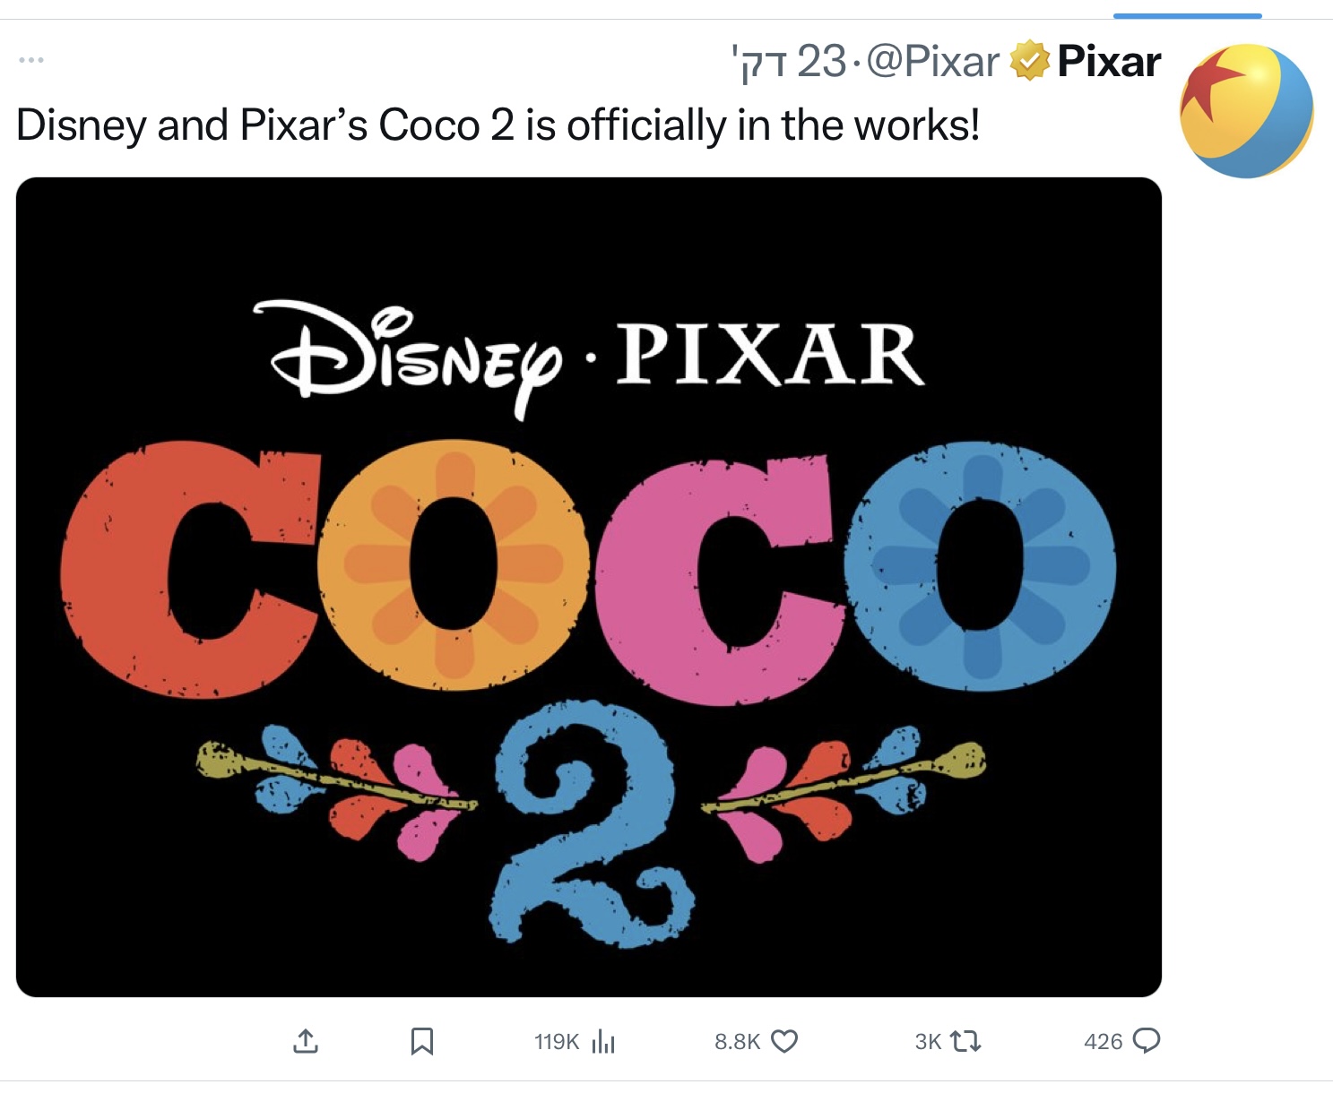
Task: Click the 23 minutes timestamp
Action: pos(789,62)
